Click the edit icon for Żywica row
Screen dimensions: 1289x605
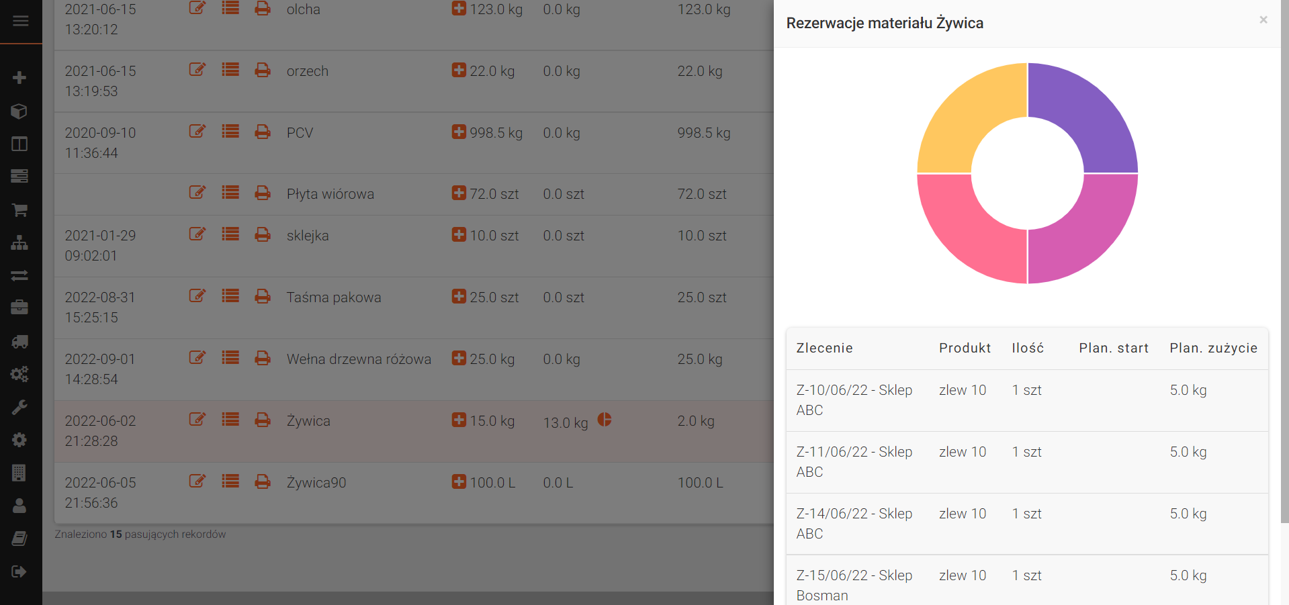197,420
